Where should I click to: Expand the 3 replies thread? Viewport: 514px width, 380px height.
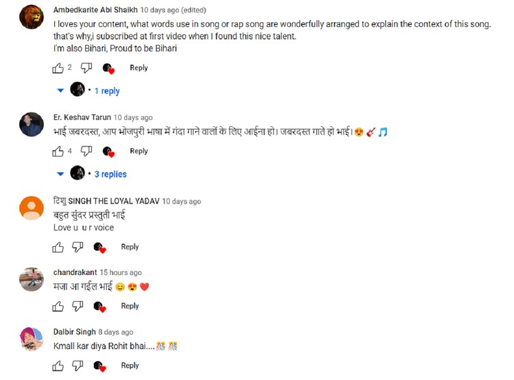110,174
